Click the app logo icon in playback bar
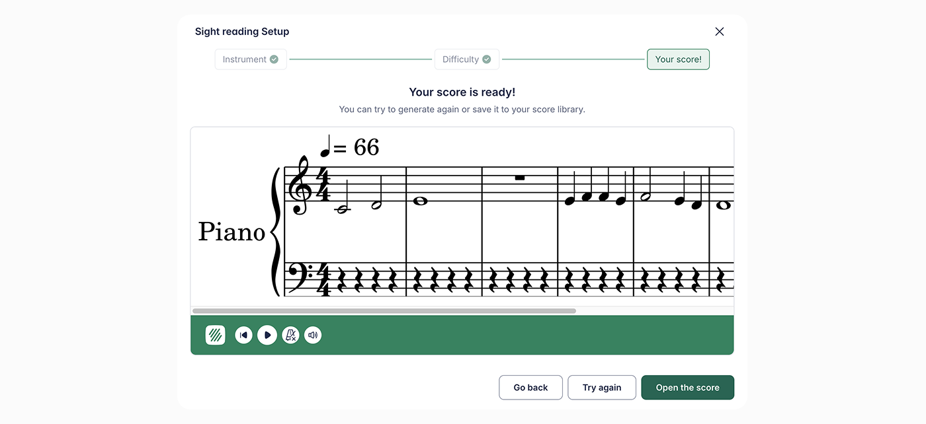 click(x=215, y=335)
